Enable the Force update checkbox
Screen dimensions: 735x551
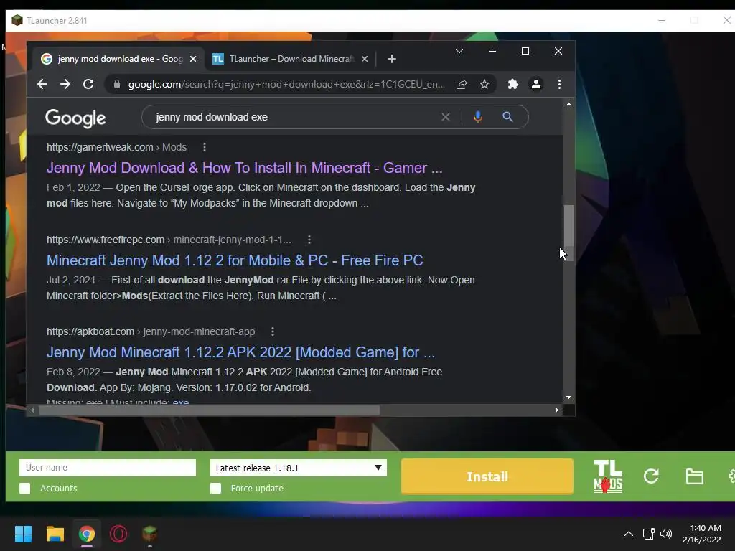tap(215, 488)
